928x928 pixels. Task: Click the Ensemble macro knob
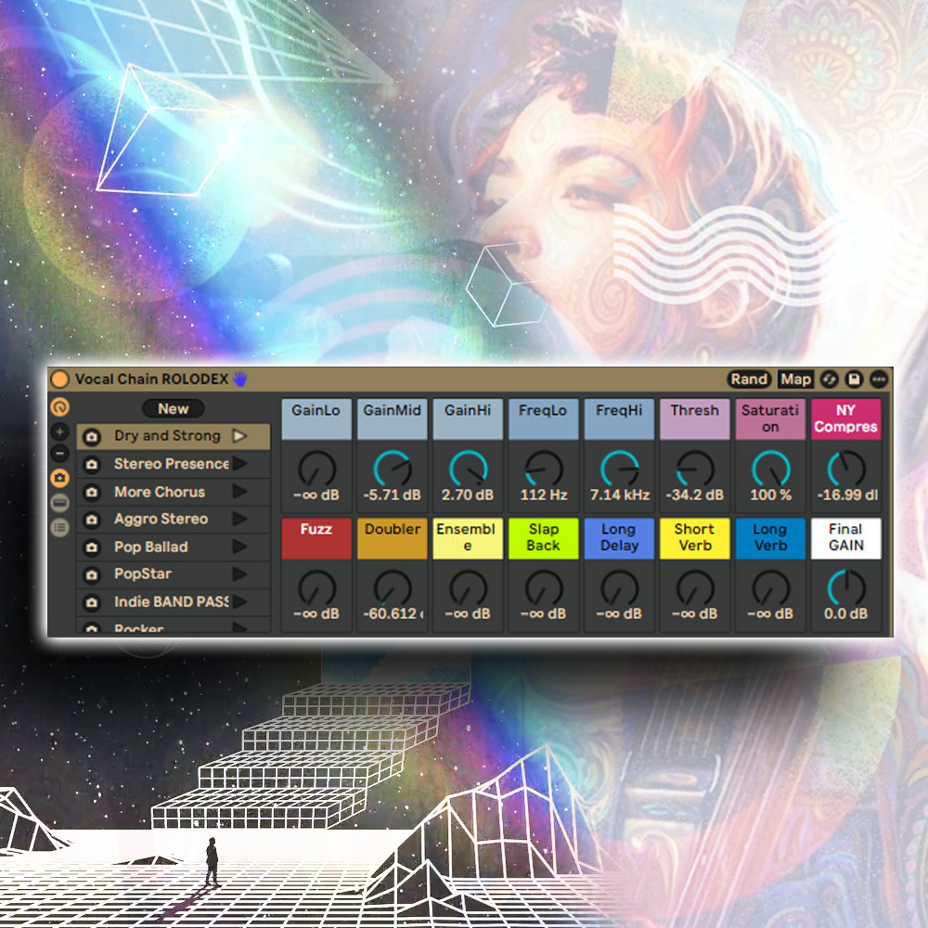click(468, 588)
